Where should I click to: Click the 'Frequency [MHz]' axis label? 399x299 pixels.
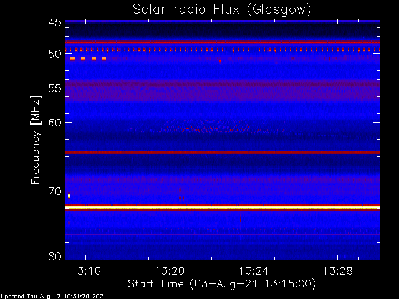coord(36,140)
